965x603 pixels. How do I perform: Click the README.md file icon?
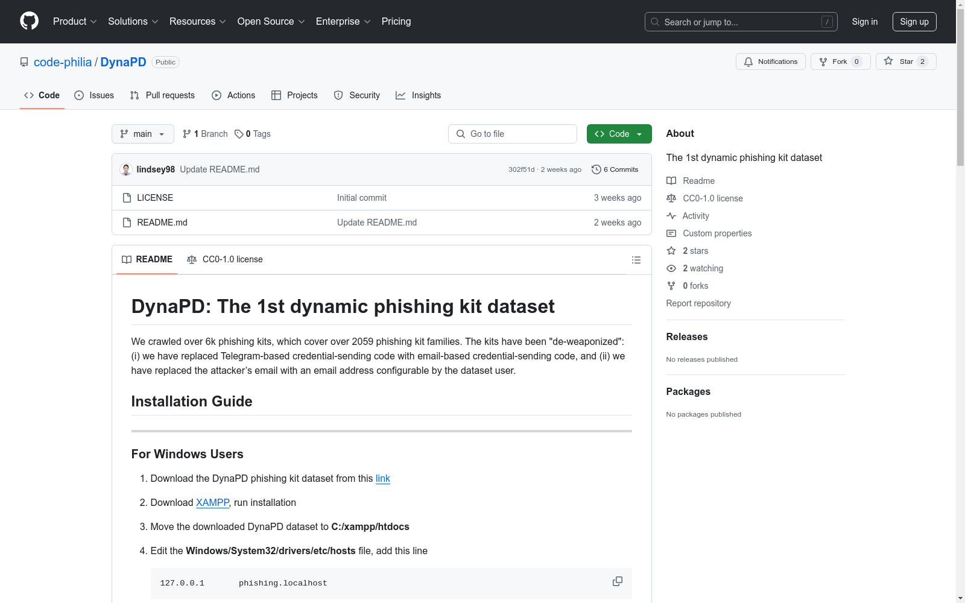[x=127, y=223]
